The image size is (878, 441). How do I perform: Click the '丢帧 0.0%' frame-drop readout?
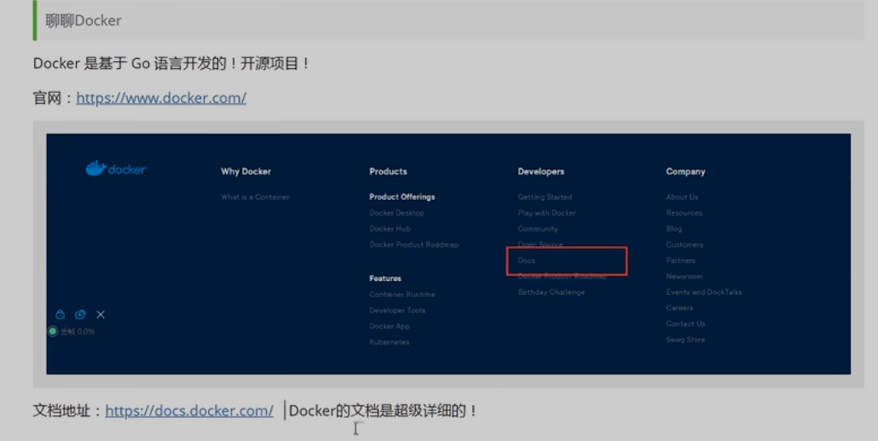(x=78, y=331)
